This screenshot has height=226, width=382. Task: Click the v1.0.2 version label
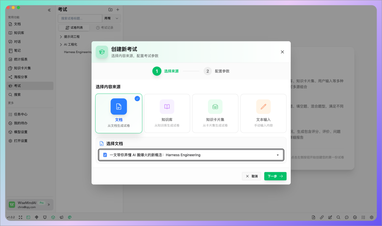coord(11,217)
